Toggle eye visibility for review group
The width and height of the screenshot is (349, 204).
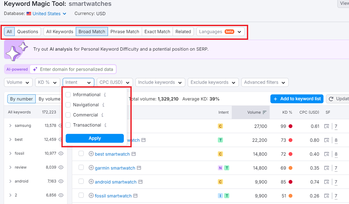61,167
